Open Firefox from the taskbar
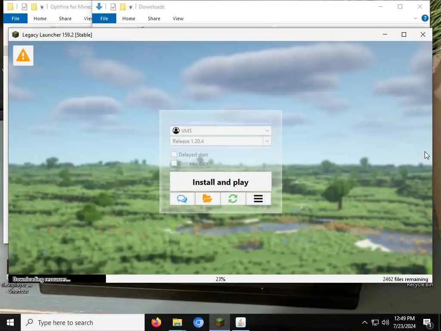This screenshot has width=441, height=331. click(156, 322)
